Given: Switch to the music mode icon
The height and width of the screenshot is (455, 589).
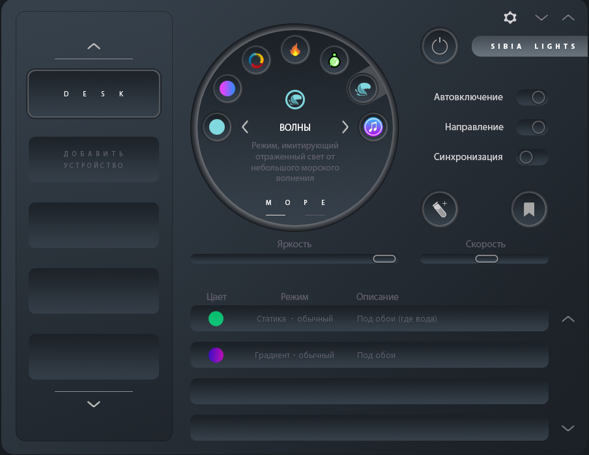Looking at the screenshot, I should click(373, 127).
